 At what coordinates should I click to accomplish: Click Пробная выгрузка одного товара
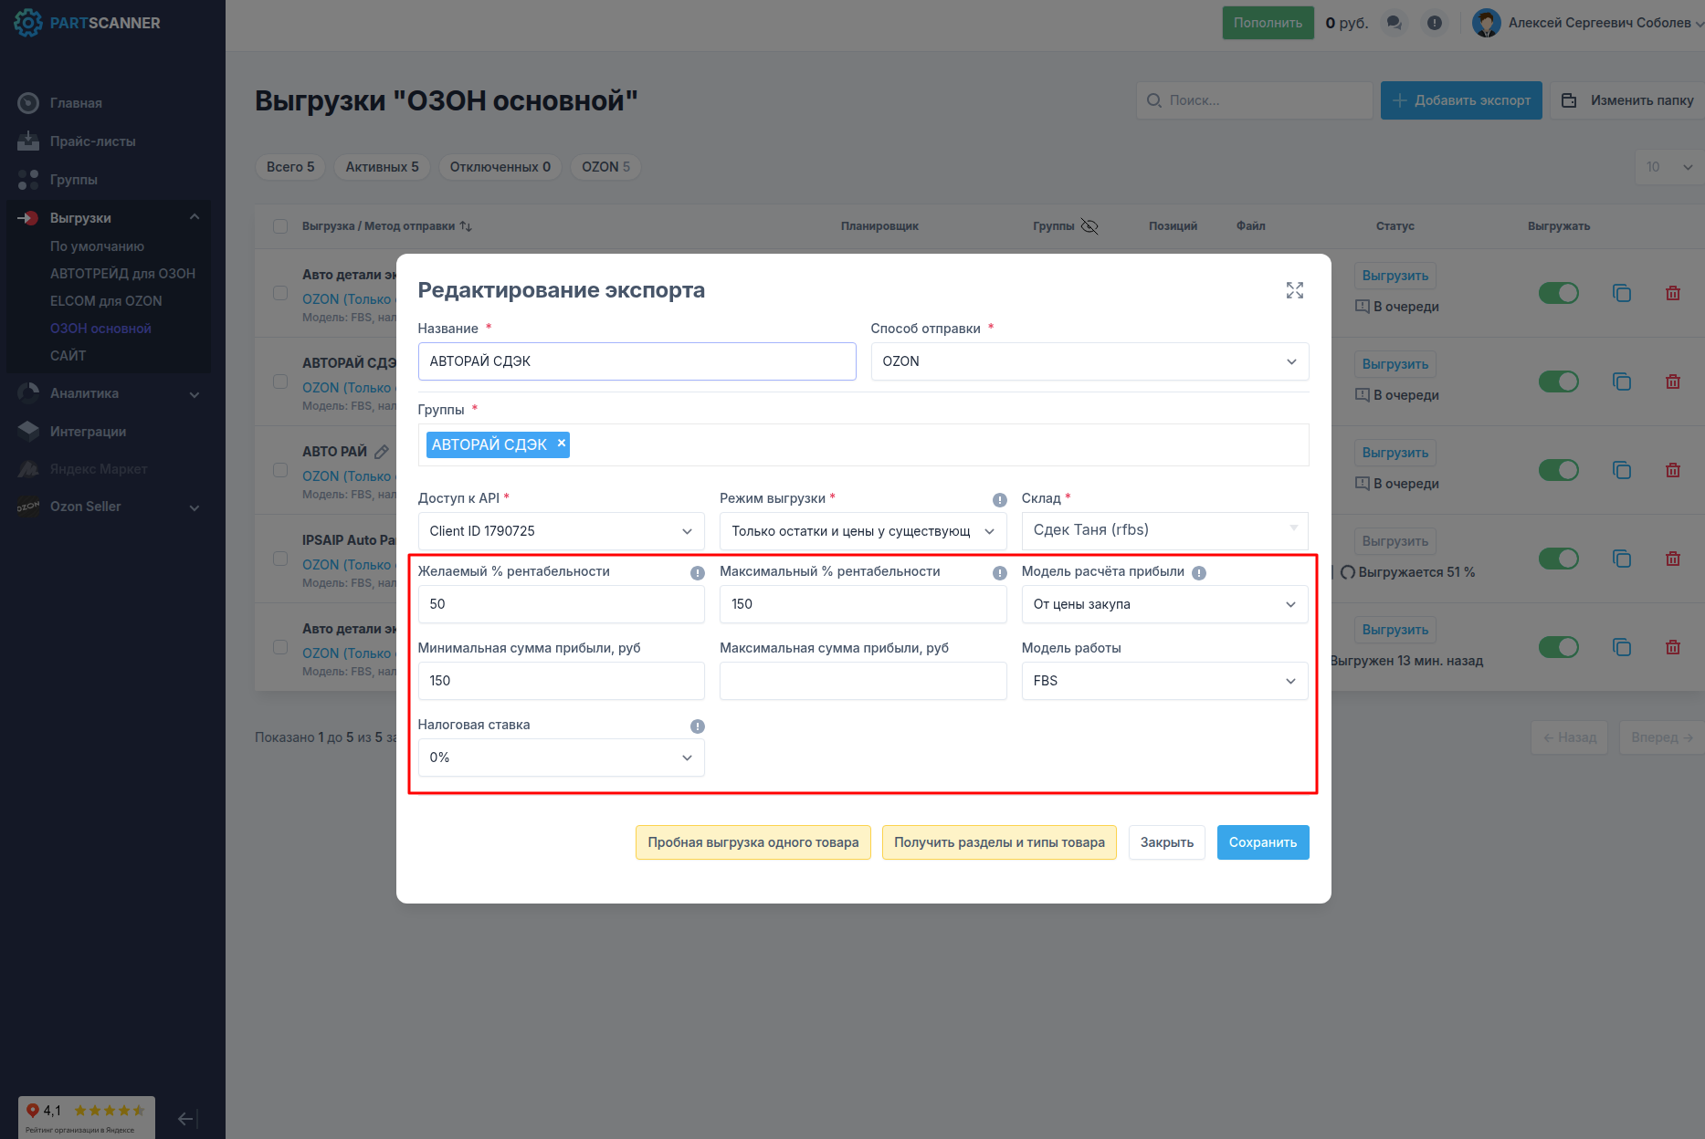pyautogui.click(x=753, y=842)
